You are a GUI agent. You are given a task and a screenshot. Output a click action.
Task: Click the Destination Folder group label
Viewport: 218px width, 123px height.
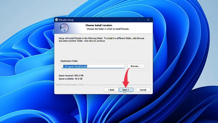[69, 61]
